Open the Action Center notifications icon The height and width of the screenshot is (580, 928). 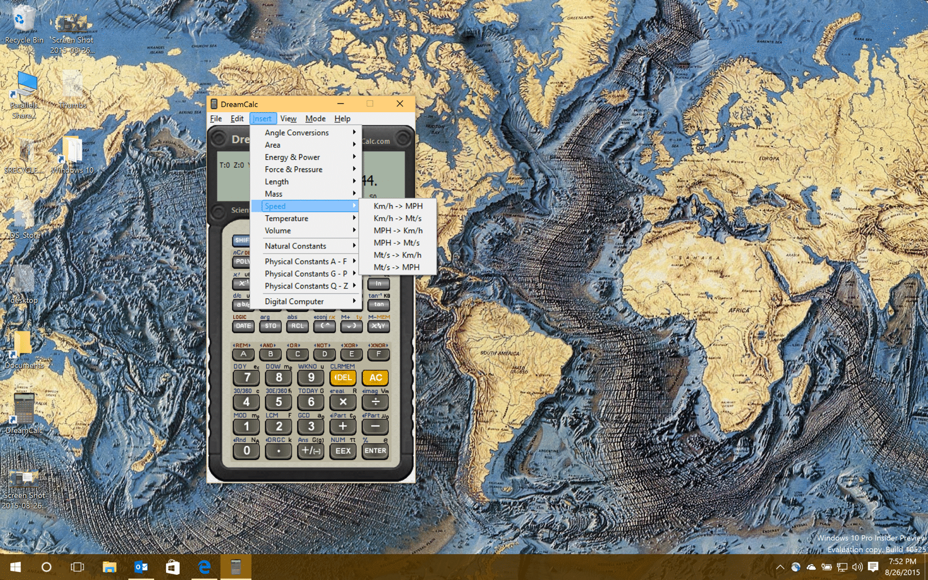tap(873, 567)
